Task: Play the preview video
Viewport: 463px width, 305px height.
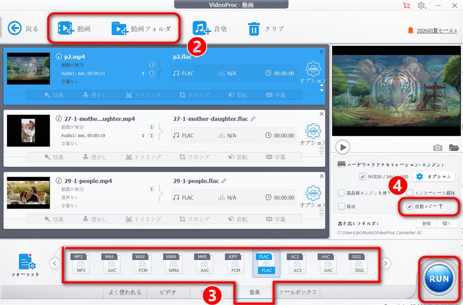Action: pyautogui.click(x=343, y=147)
